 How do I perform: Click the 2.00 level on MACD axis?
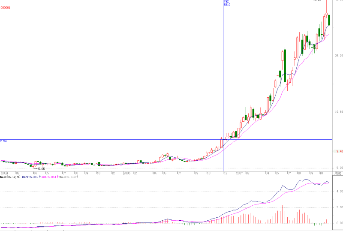click(x=340, y=207)
